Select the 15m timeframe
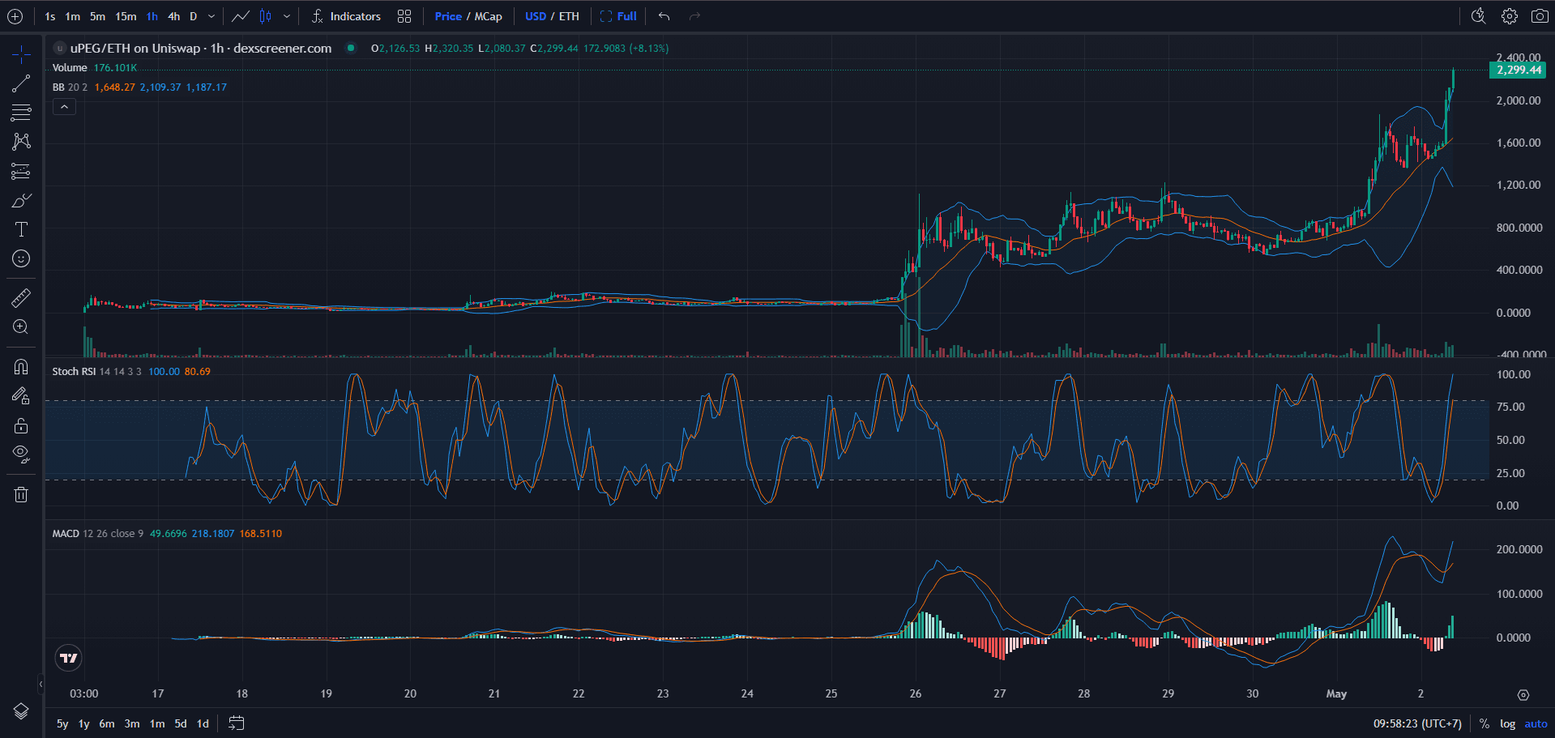 126,16
